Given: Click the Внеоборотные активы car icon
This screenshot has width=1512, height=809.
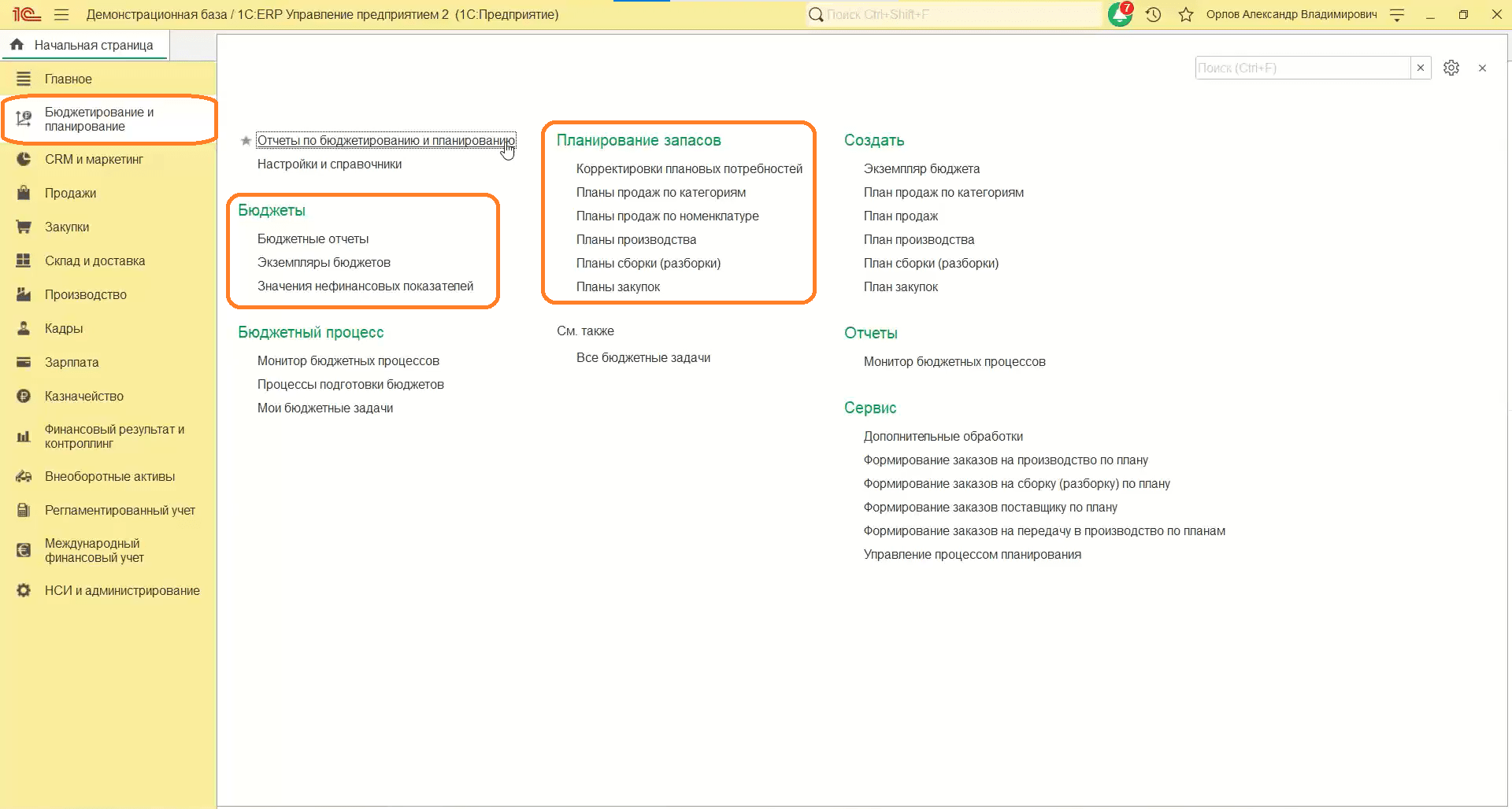Looking at the screenshot, I should pyautogui.click(x=24, y=476).
